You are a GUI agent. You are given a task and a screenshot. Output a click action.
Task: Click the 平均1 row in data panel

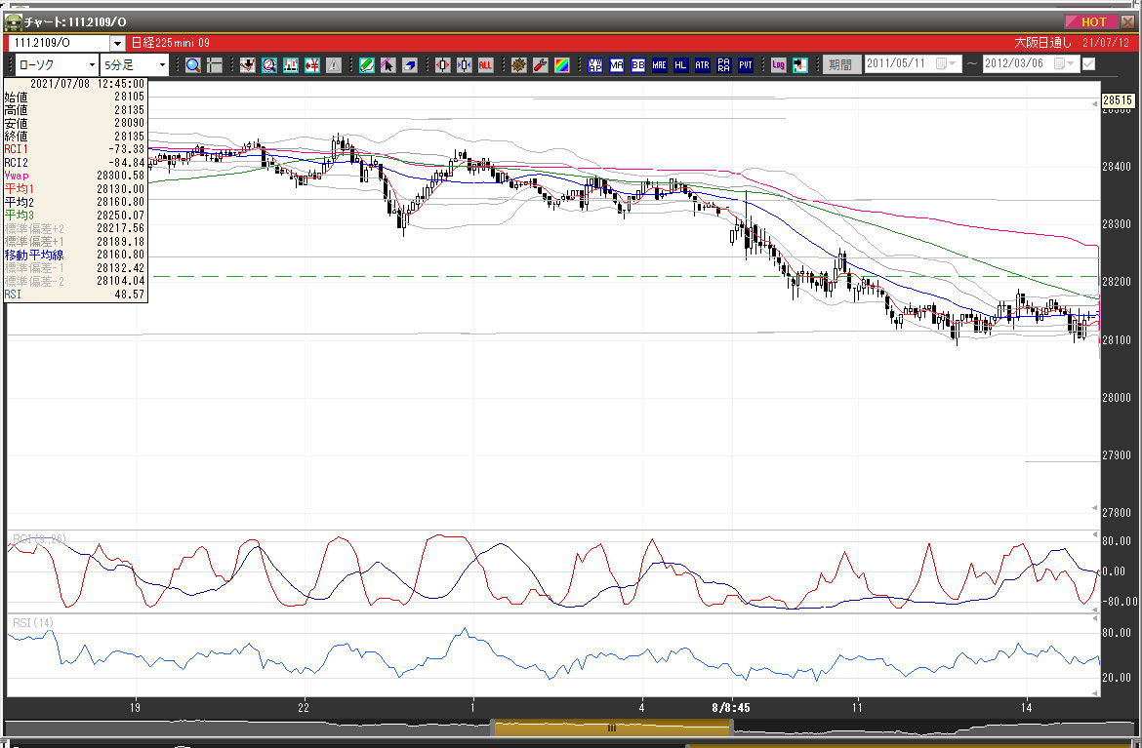coord(74,188)
